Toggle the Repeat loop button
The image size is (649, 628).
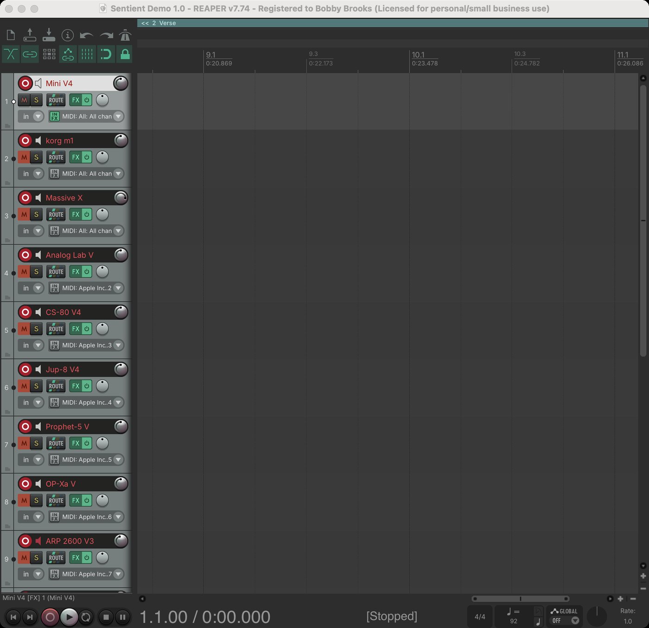pyautogui.click(x=86, y=617)
